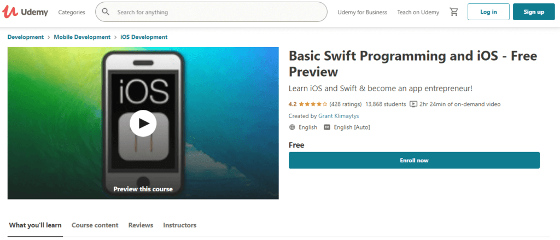Screen dimensions: 560x240
Task: Click the 2hr 24min of on-demand video text
Action: click(460, 104)
